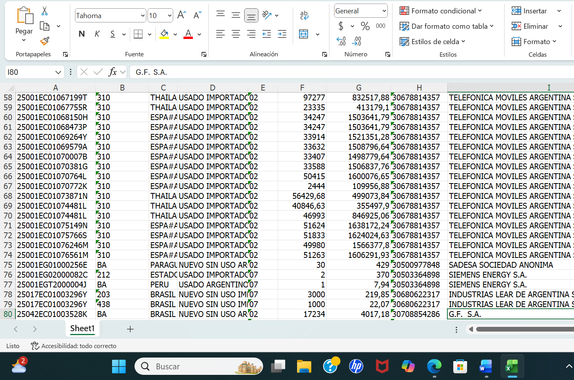Toggle bold formatting (N)

pos(82,34)
